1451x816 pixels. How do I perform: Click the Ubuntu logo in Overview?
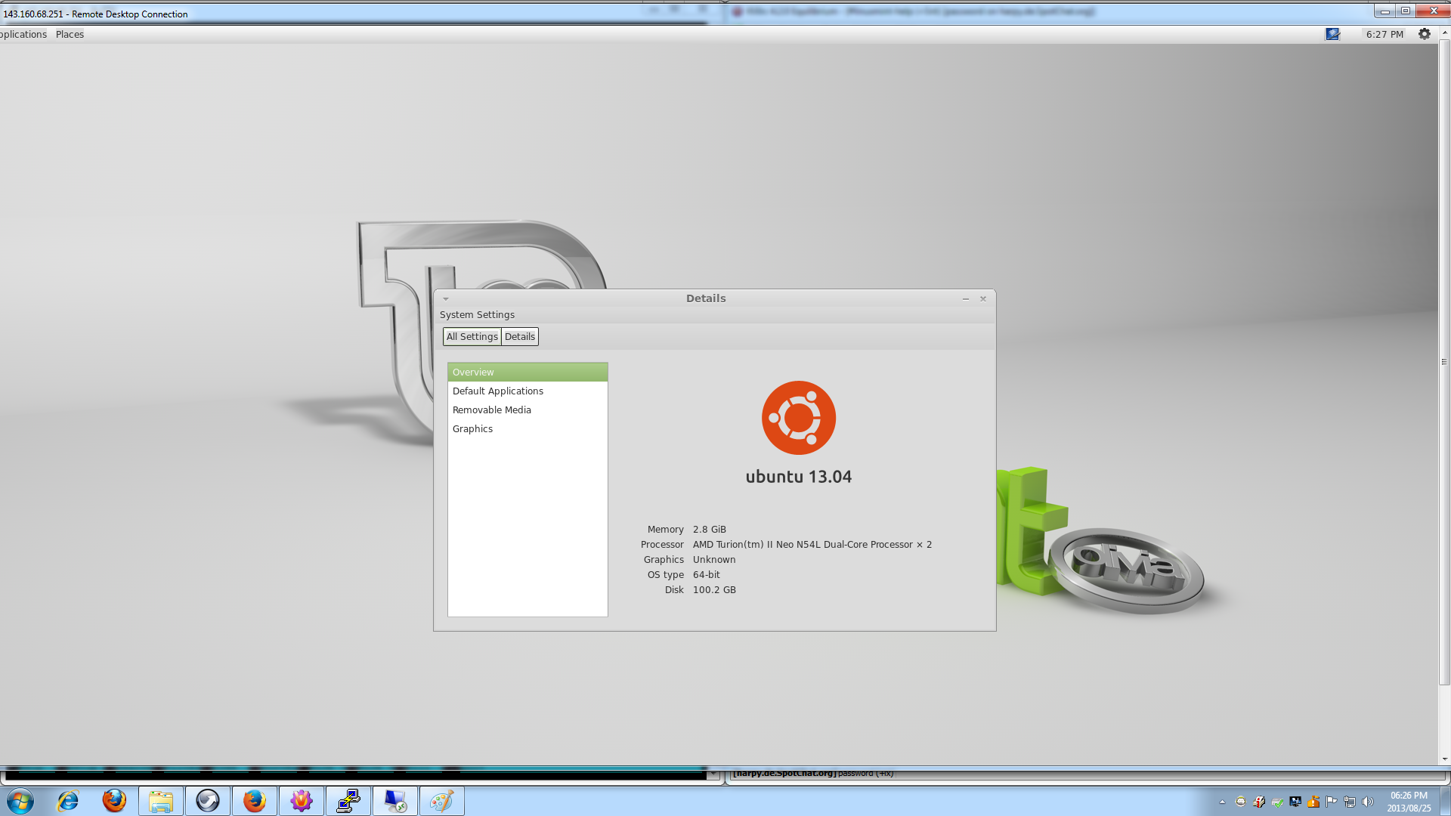coord(799,418)
